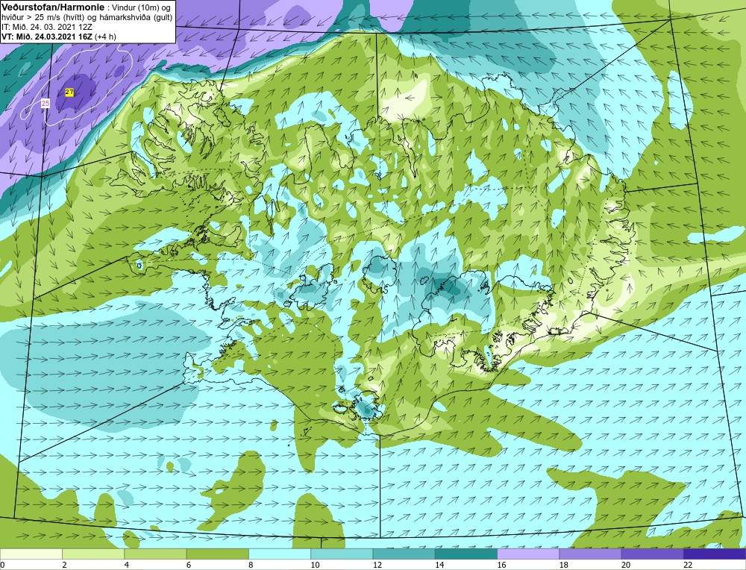The image size is (746, 570).
Task: Pick the light yellow-green 2–4 legend swatch
Action: [x=93, y=554]
